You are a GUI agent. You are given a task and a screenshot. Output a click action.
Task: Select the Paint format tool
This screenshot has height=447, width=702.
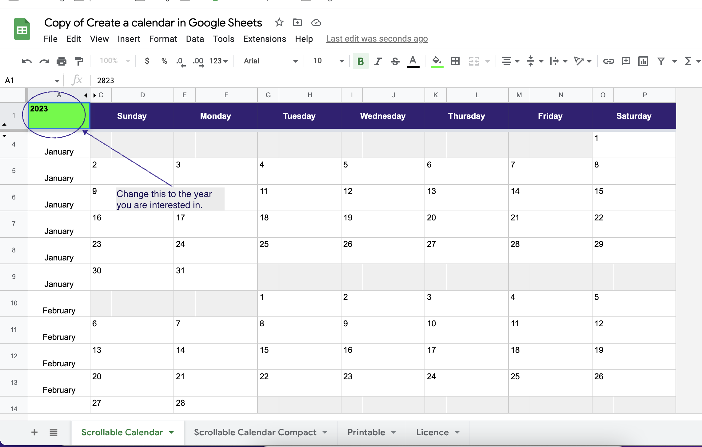79,61
